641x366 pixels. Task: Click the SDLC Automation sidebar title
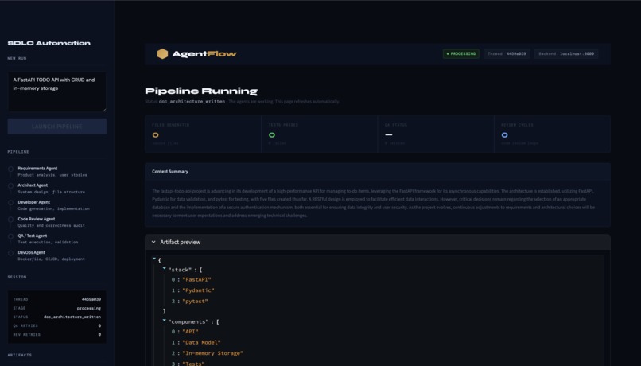[49, 43]
